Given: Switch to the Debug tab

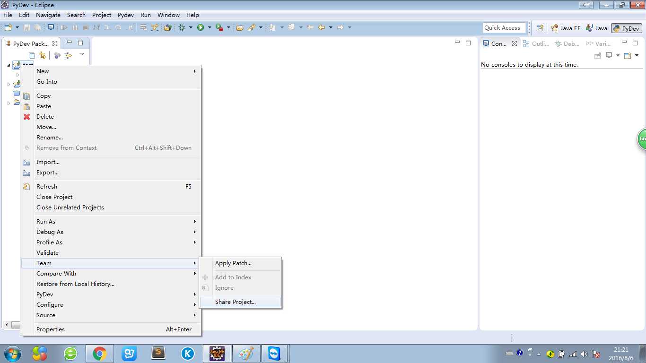Looking at the screenshot, I should pyautogui.click(x=567, y=43).
